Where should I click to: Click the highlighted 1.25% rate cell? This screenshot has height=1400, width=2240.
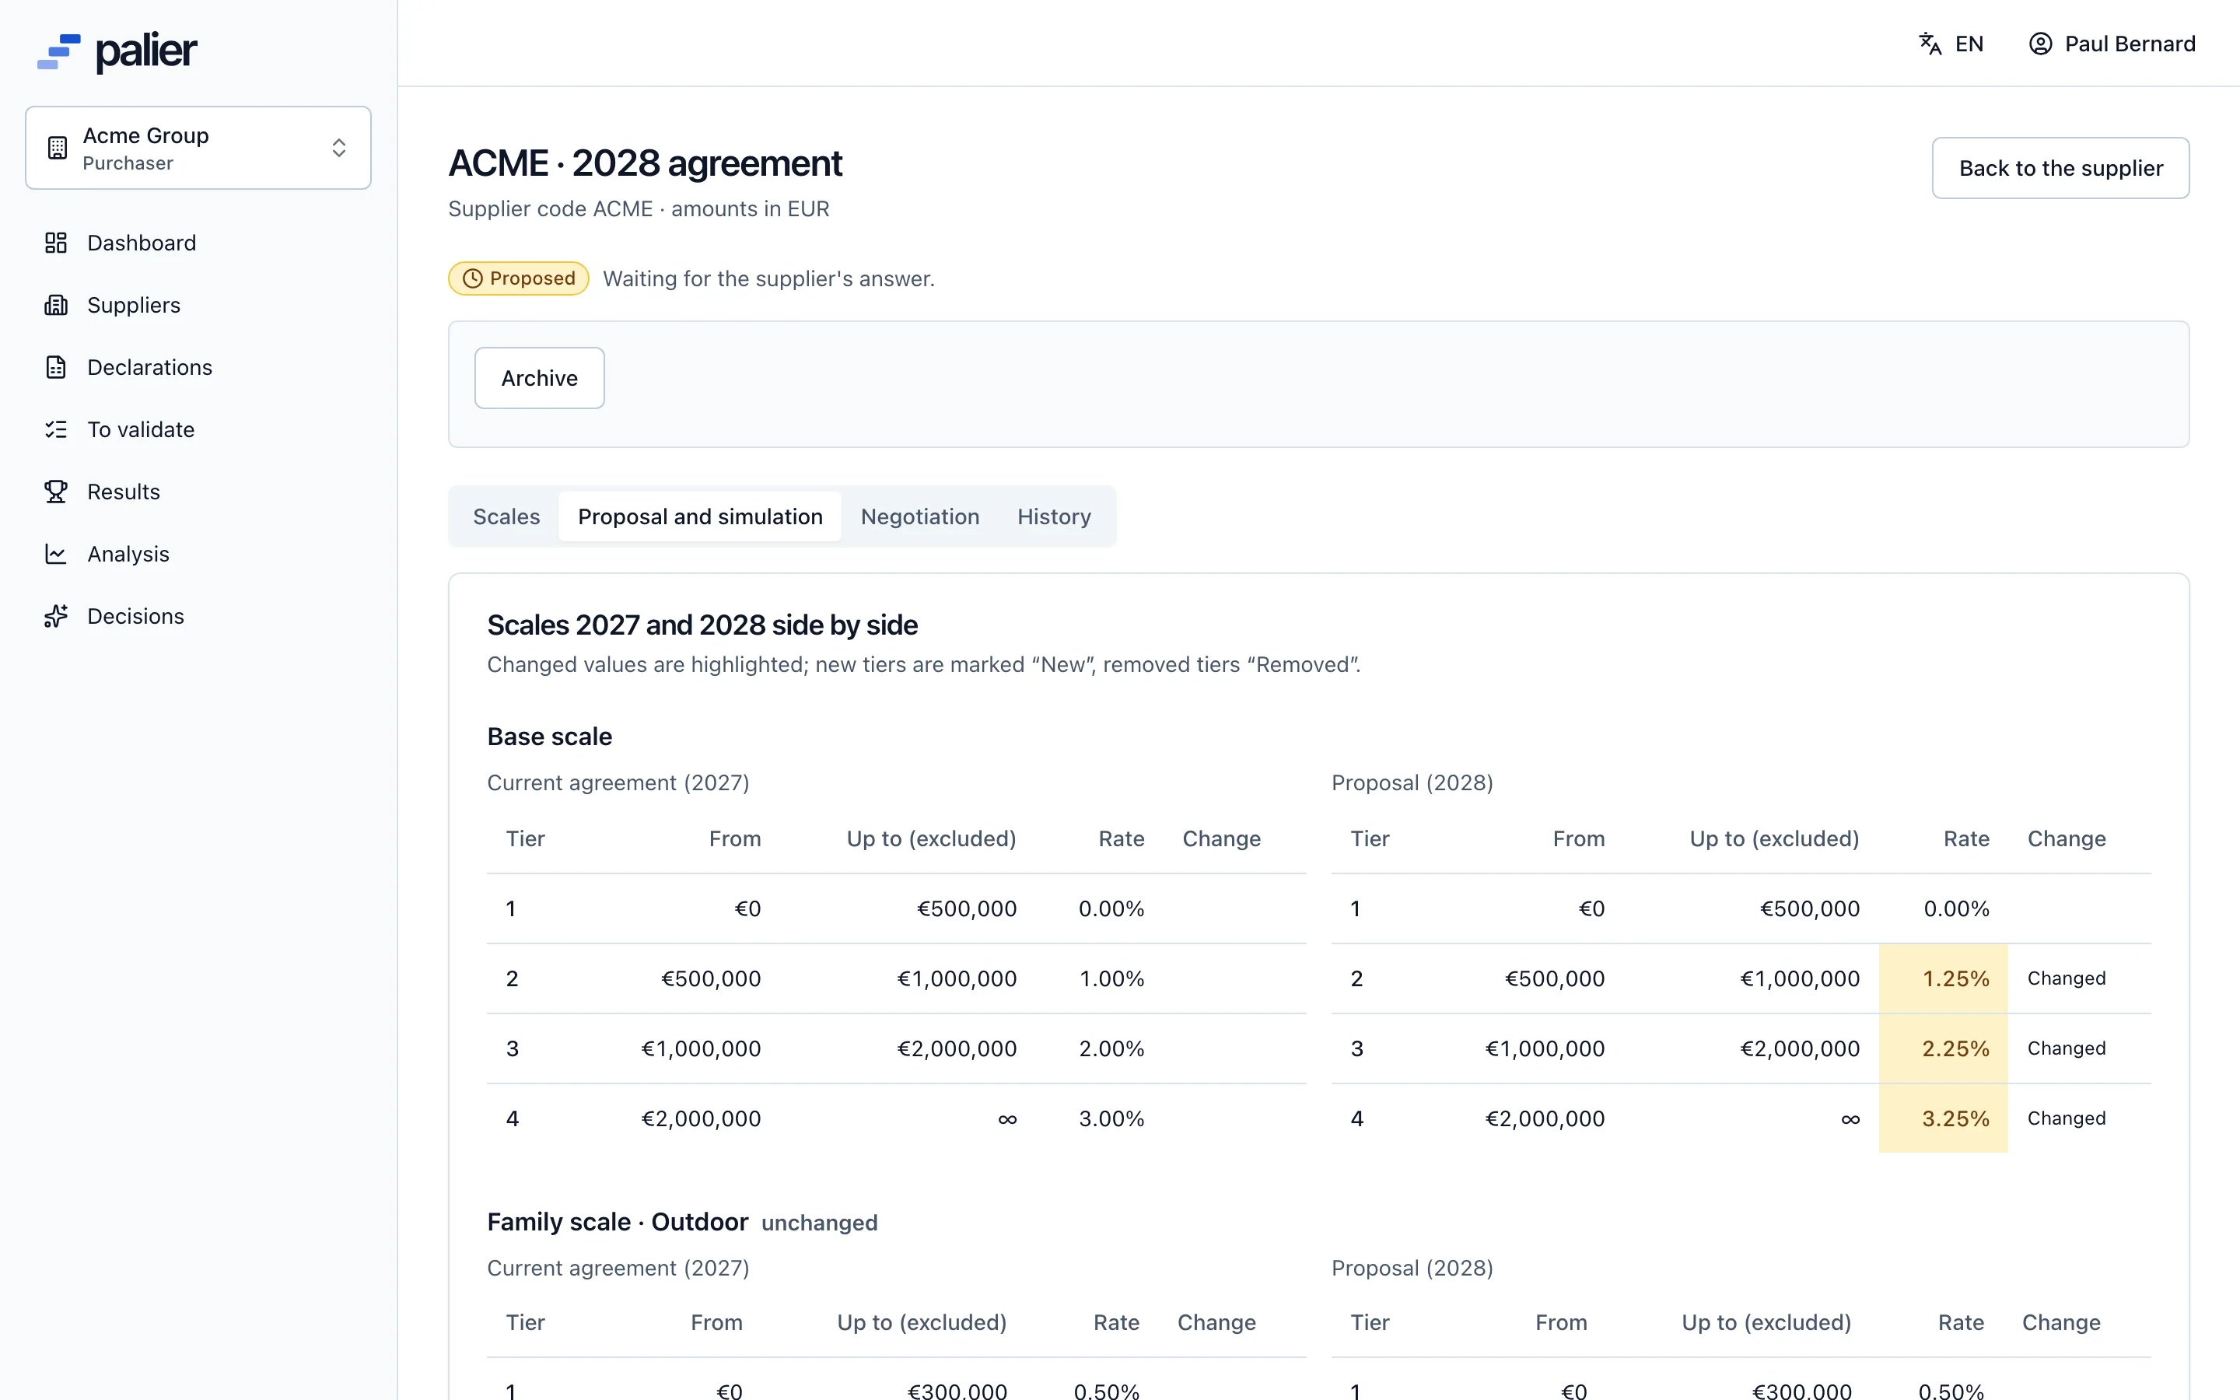pyautogui.click(x=1944, y=978)
